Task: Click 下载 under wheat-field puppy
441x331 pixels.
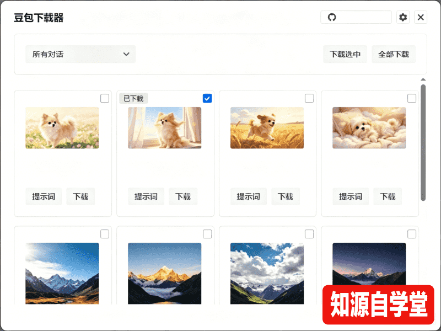Action: 286,196
